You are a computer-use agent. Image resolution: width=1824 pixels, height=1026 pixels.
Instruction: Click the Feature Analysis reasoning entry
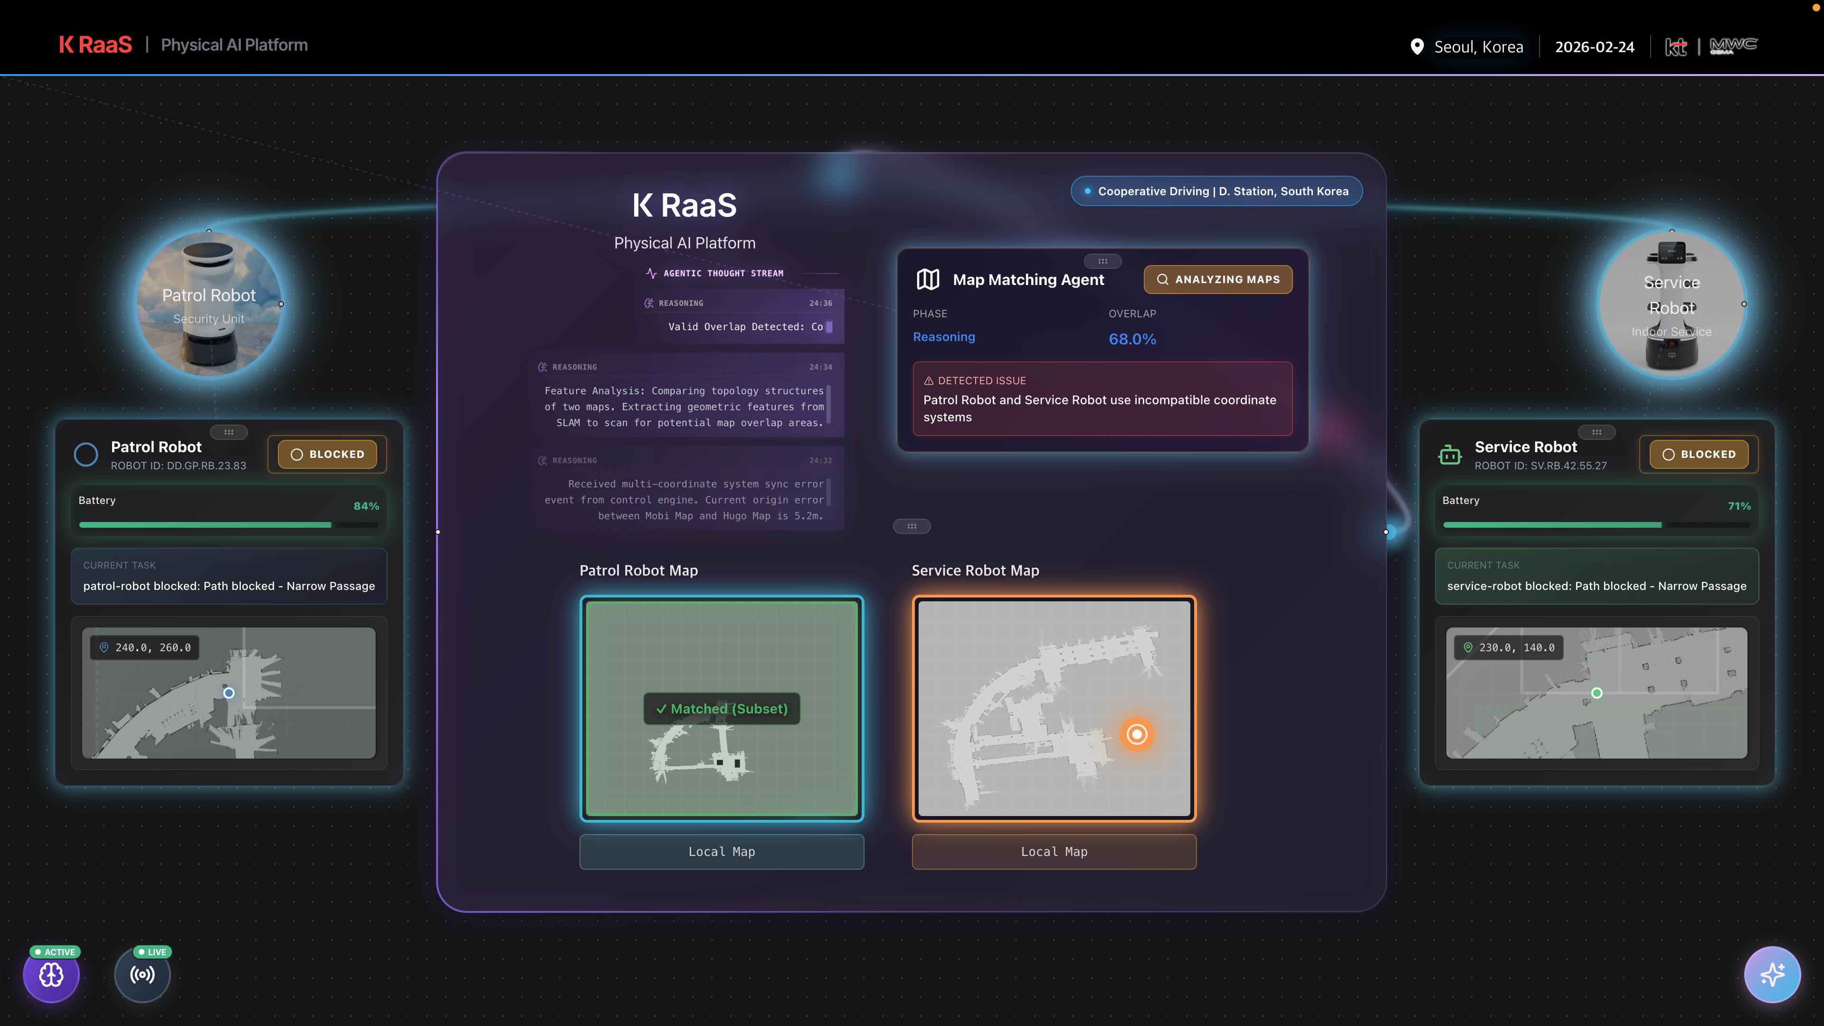pyautogui.click(x=688, y=395)
